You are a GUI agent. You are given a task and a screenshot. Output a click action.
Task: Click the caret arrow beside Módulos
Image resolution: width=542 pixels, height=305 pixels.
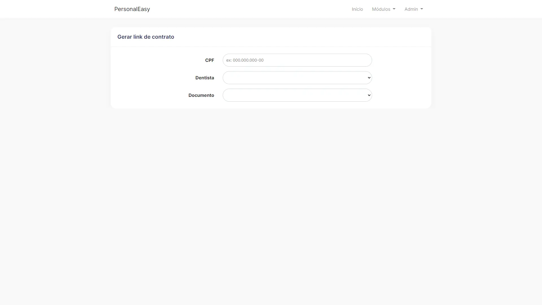[394, 9]
